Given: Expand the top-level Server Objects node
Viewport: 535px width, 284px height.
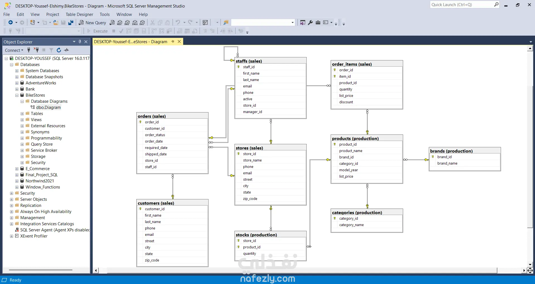Looking at the screenshot, I should pos(11,199).
